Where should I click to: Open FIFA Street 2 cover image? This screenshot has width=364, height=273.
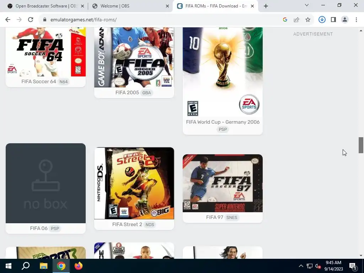134,183
